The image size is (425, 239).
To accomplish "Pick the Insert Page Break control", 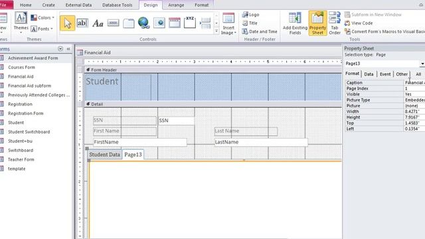I will coord(205,23).
